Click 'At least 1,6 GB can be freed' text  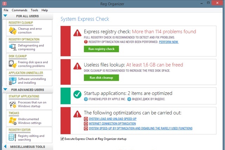click(154, 65)
